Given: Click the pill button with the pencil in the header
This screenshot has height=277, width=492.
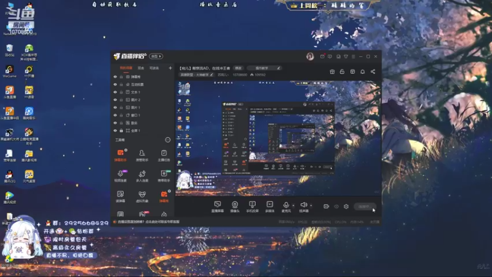Looking at the screenshot, I should coord(264,68).
